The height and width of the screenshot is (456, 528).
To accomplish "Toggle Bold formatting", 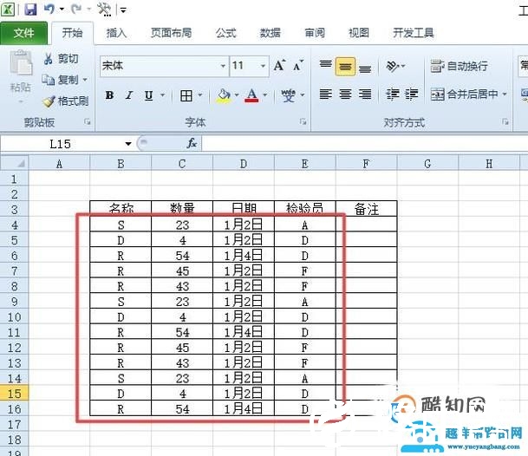I will 109,95.
